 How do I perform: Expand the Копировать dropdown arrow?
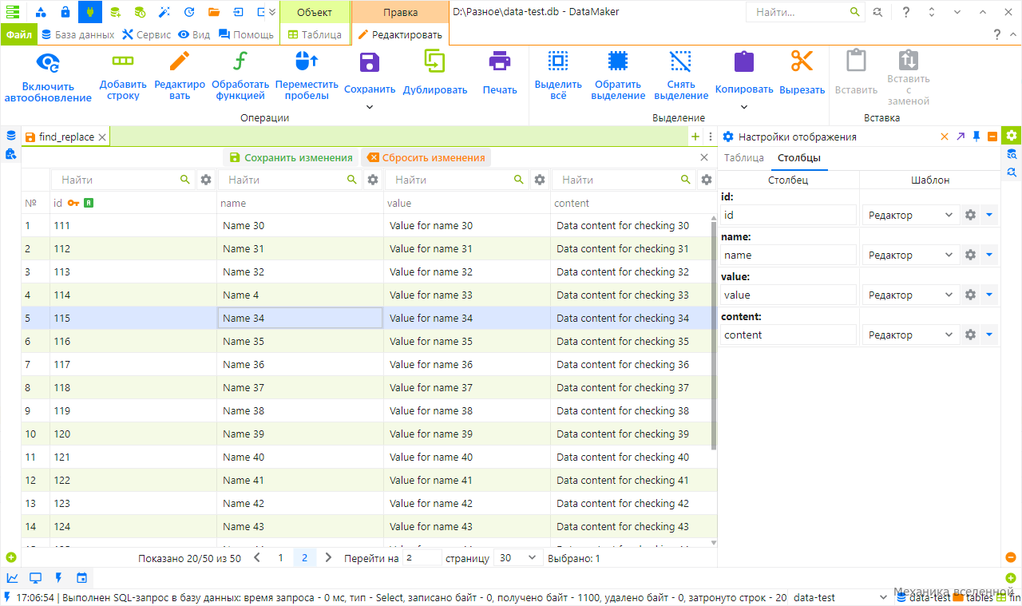click(744, 106)
